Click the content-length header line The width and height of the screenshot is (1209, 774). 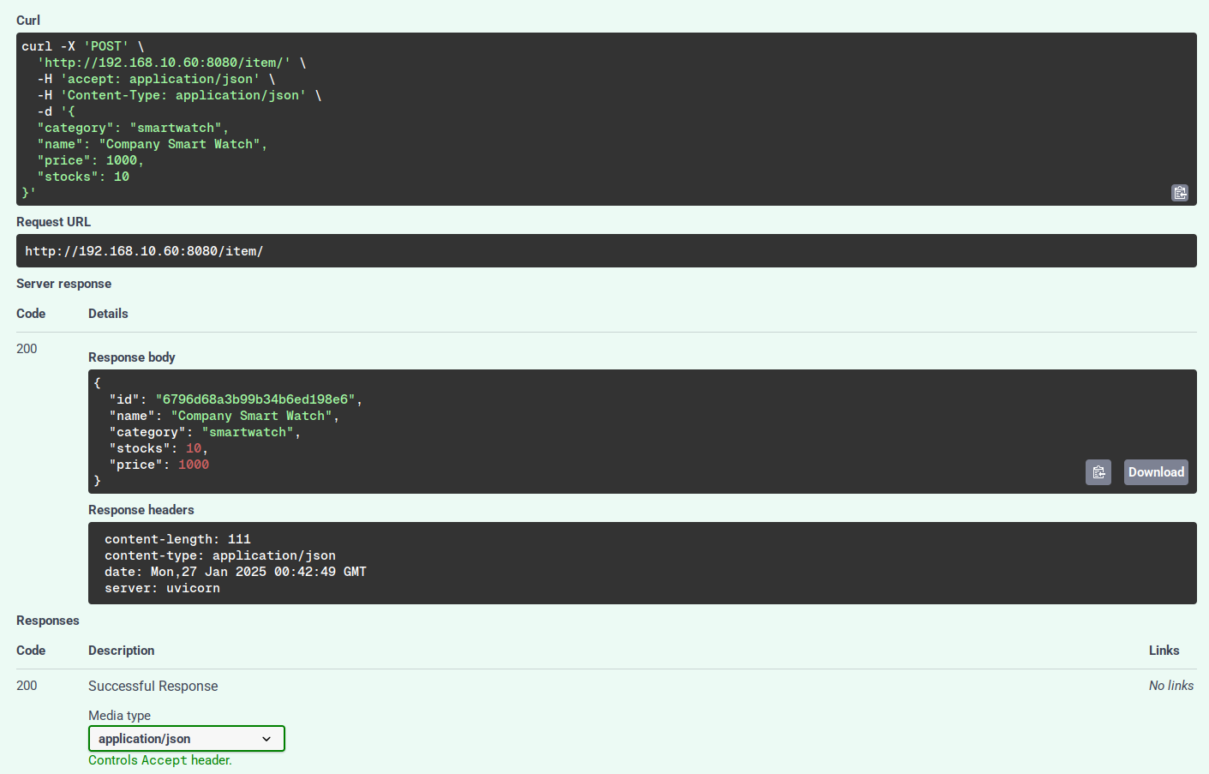(x=177, y=539)
